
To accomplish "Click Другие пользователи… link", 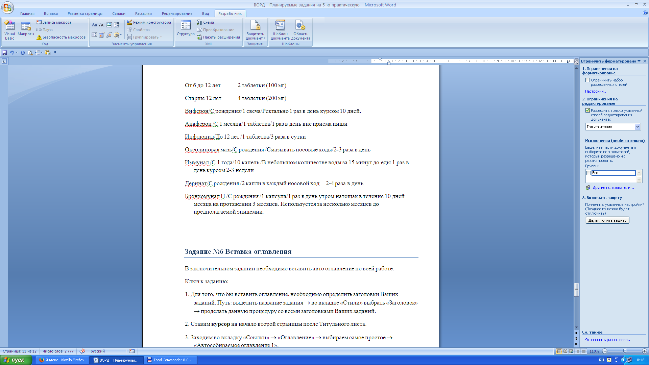I will click(x=613, y=188).
